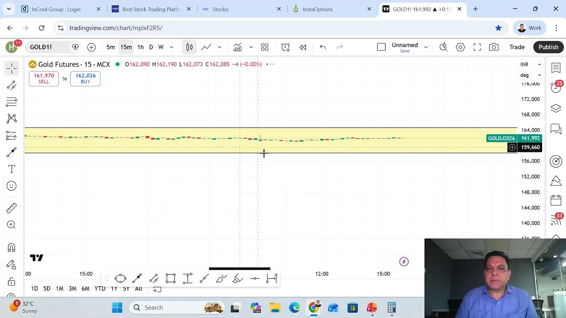Open chart settings
The image size is (566, 318).
(x=460, y=47)
